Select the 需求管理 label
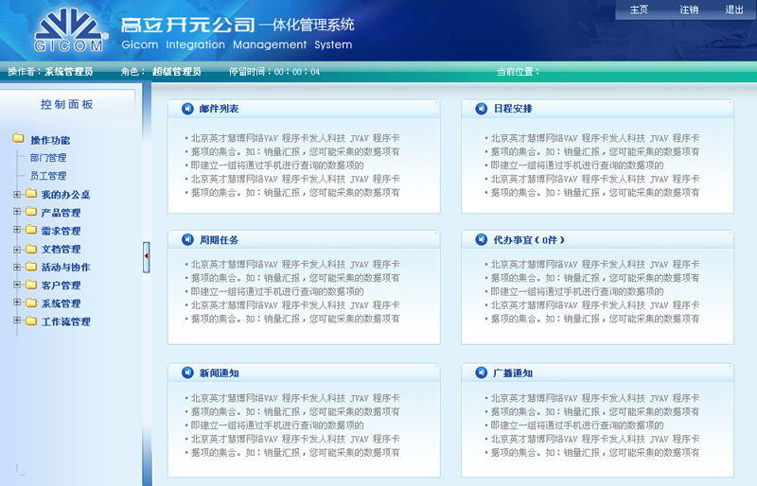757x486 pixels. [61, 231]
